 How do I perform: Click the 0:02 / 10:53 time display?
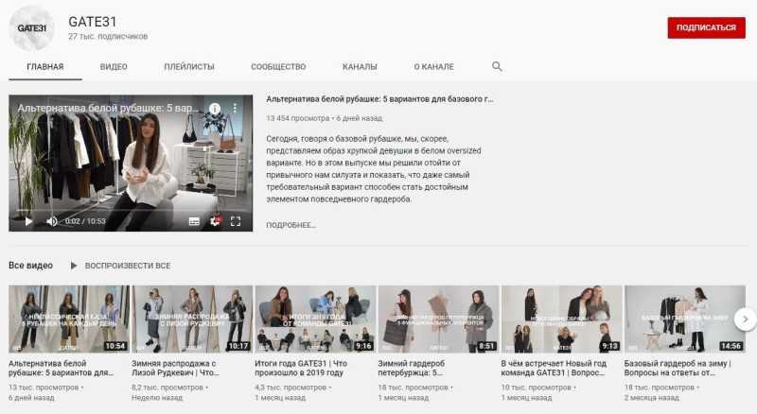pos(85,221)
